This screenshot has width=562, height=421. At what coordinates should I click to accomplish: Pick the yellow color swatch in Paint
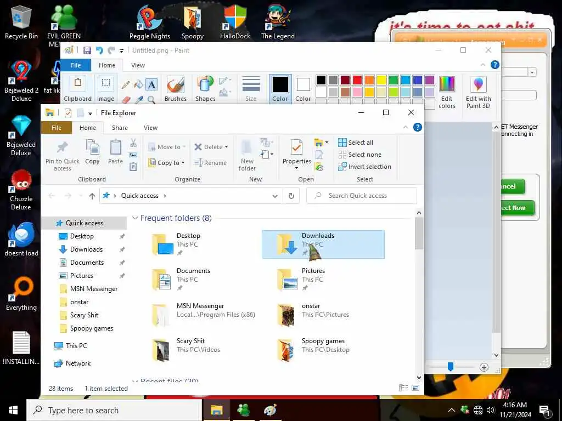381,80
